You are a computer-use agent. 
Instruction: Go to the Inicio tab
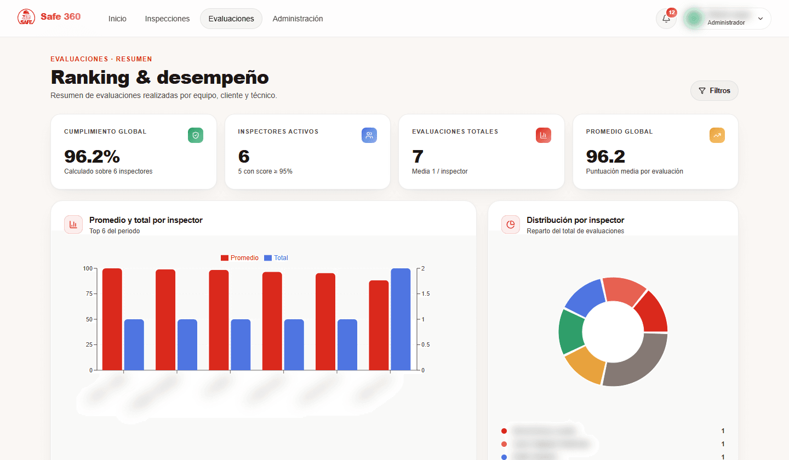click(117, 19)
